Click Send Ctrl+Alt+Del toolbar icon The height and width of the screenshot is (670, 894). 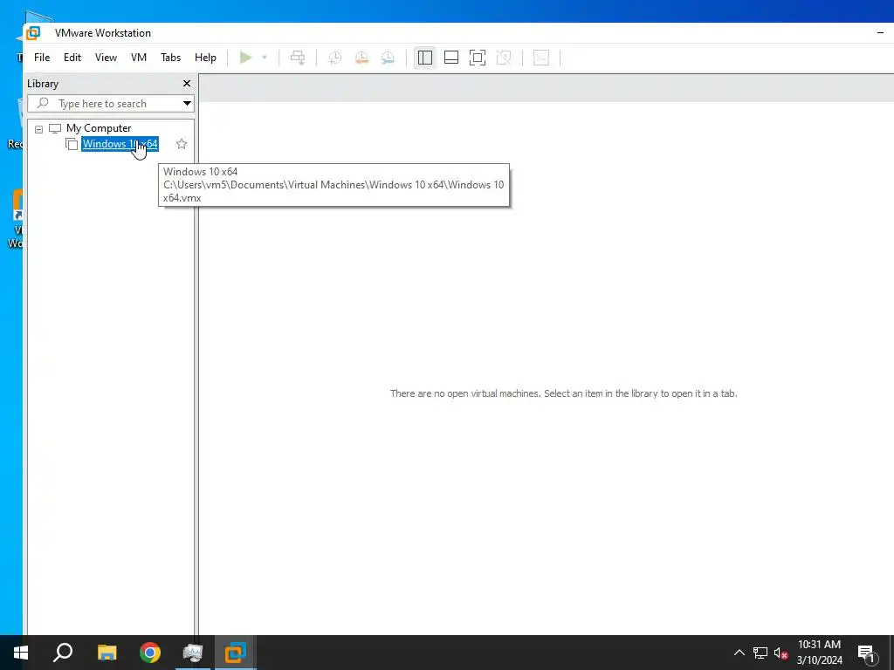[298, 58]
